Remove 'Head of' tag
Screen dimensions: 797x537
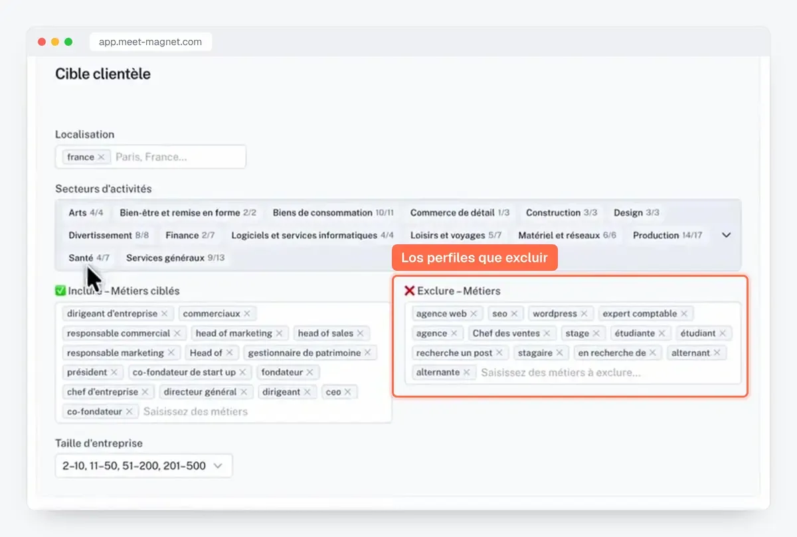(x=229, y=352)
